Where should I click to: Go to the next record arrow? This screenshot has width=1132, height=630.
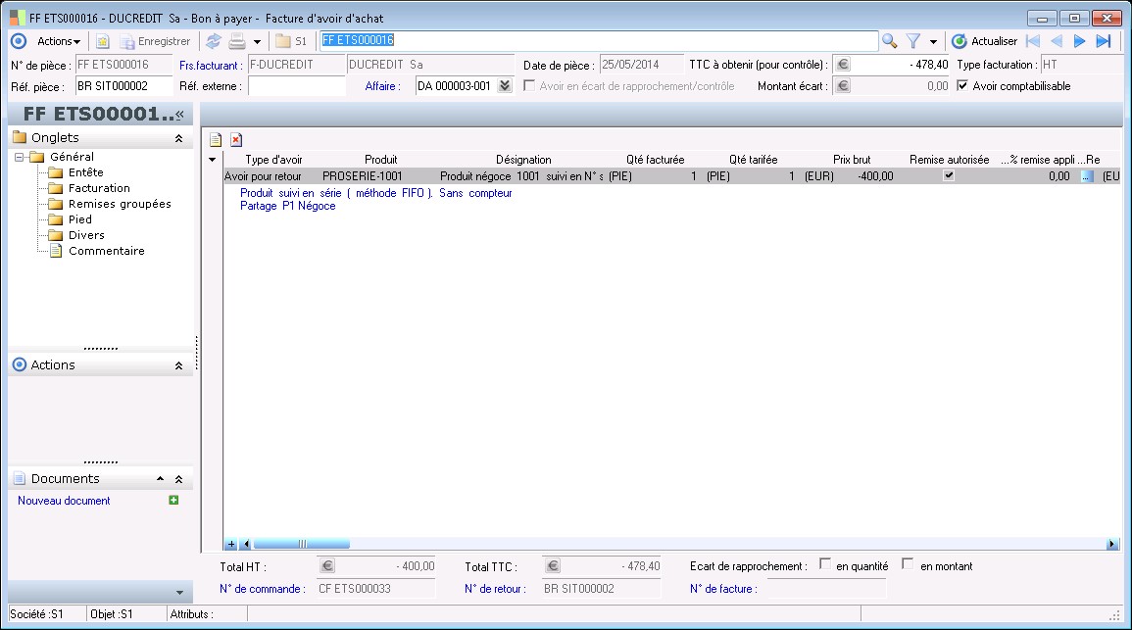[1079, 41]
